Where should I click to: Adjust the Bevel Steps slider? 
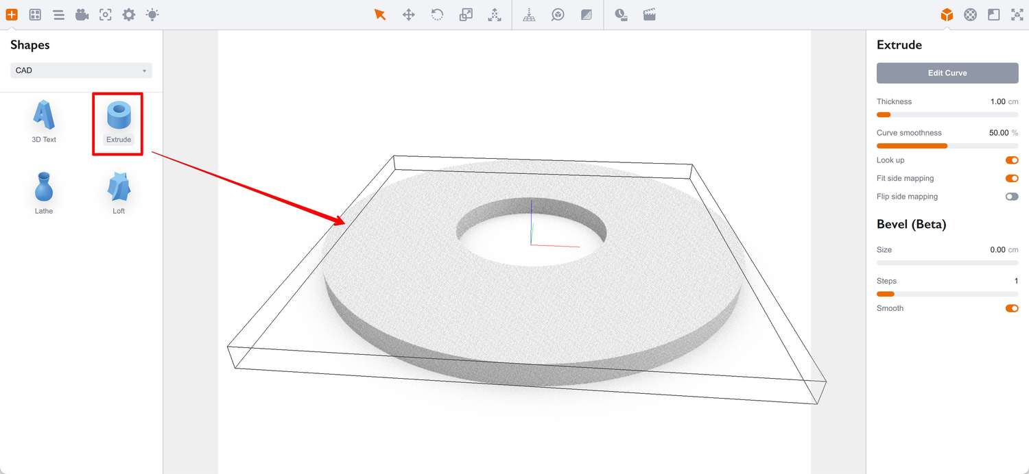click(x=947, y=294)
